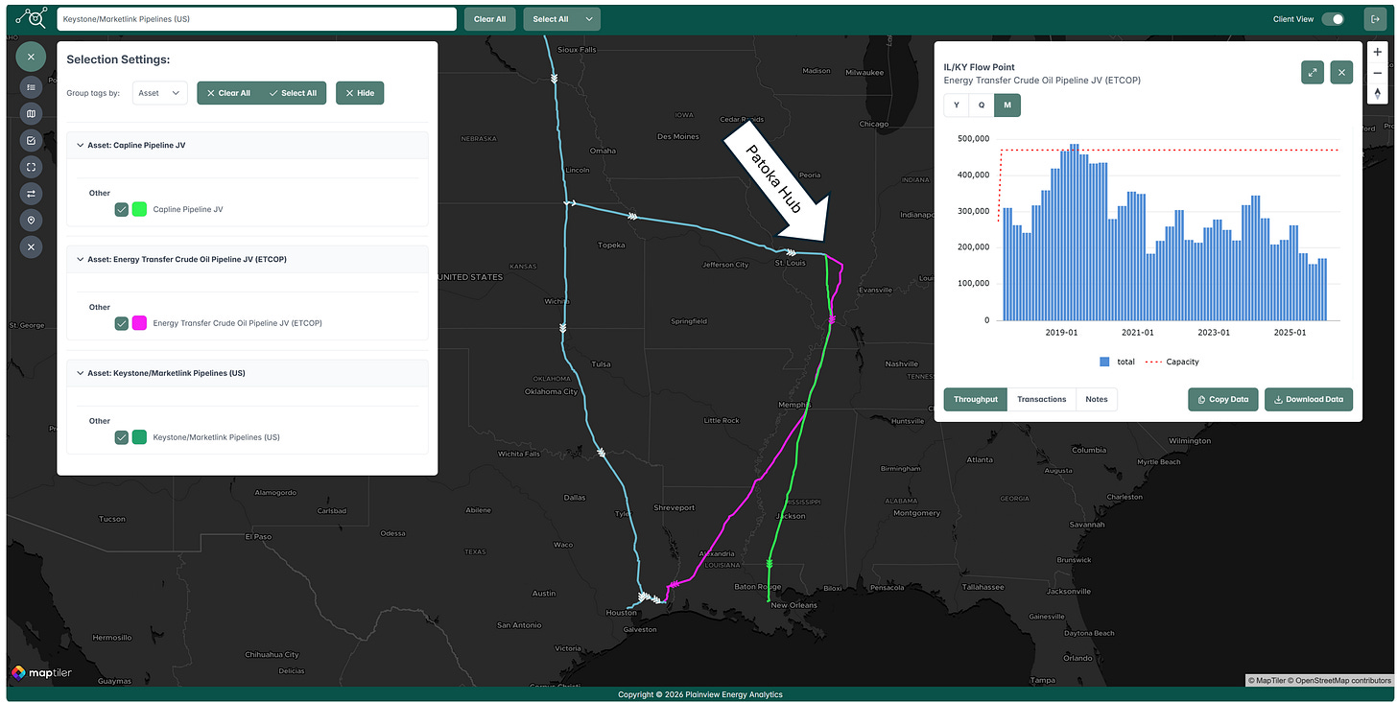Click the IL/KY Flow Point chart title

[x=978, y=67]
